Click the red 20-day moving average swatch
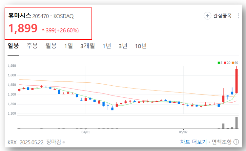The image size is (246, 151). pyautogui.click(x=225, y=63)
